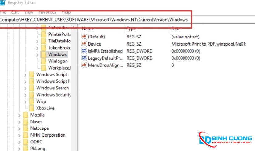255x151 pixels.
Task: Select the Device value name
Action: point(95,44)
